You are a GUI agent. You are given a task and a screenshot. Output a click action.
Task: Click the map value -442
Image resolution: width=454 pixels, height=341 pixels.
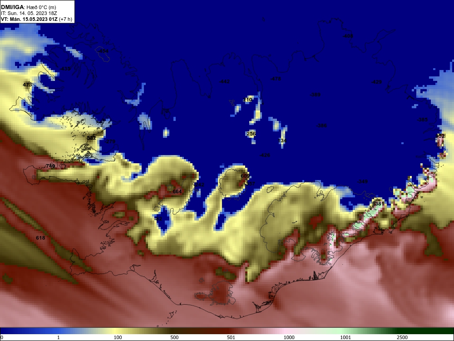pyautogui.click(x=224, y=81)
